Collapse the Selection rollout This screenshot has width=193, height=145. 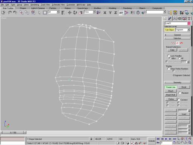tap(177, 38)
